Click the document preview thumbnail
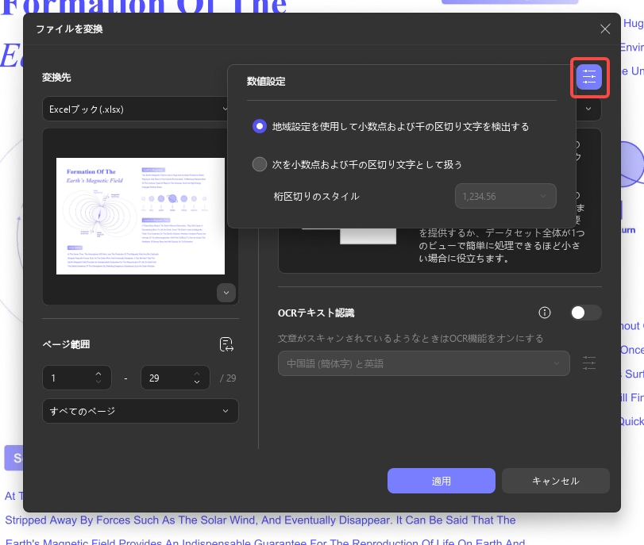 pos(141,216)
